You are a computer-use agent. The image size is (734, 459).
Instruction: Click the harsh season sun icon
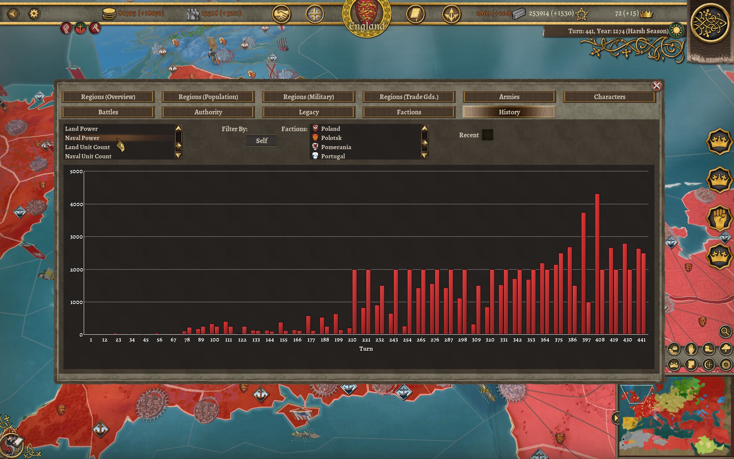tap(677, 31)
